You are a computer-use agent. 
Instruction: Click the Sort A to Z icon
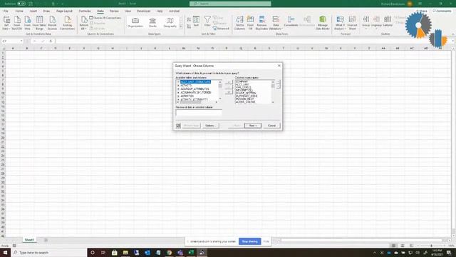click(x=189, y=19)
